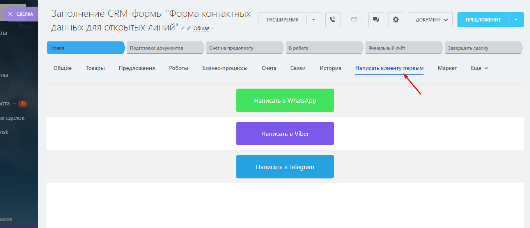Open the История tab
Screen dimensions: 530x228
tap(330, 68)
